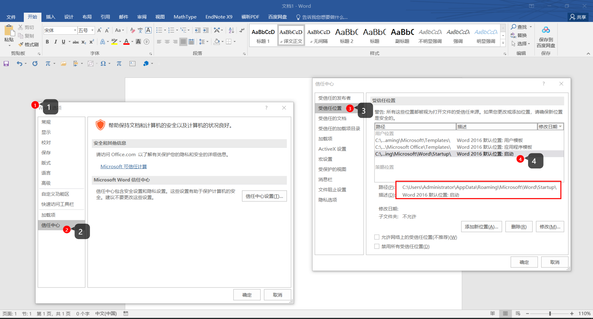Viewport: 593px width, 319px height.
Task: Select ActiveX 设置 in Trust Center
Action: 332,149
